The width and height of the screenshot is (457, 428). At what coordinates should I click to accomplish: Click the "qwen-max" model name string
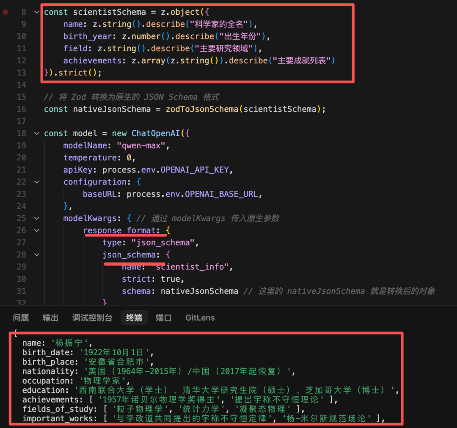(141, 145)
